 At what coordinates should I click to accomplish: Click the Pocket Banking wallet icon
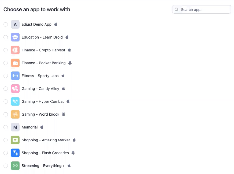[x=15, y=63]
